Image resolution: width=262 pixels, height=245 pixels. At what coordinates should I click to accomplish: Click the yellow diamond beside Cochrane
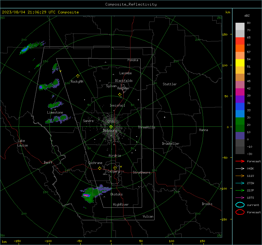coord(100,168)
